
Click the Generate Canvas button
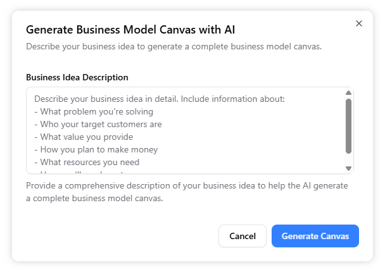click(x=315, y=236)
